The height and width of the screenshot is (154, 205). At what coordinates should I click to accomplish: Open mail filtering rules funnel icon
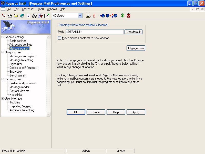click(x=40, y=16)
